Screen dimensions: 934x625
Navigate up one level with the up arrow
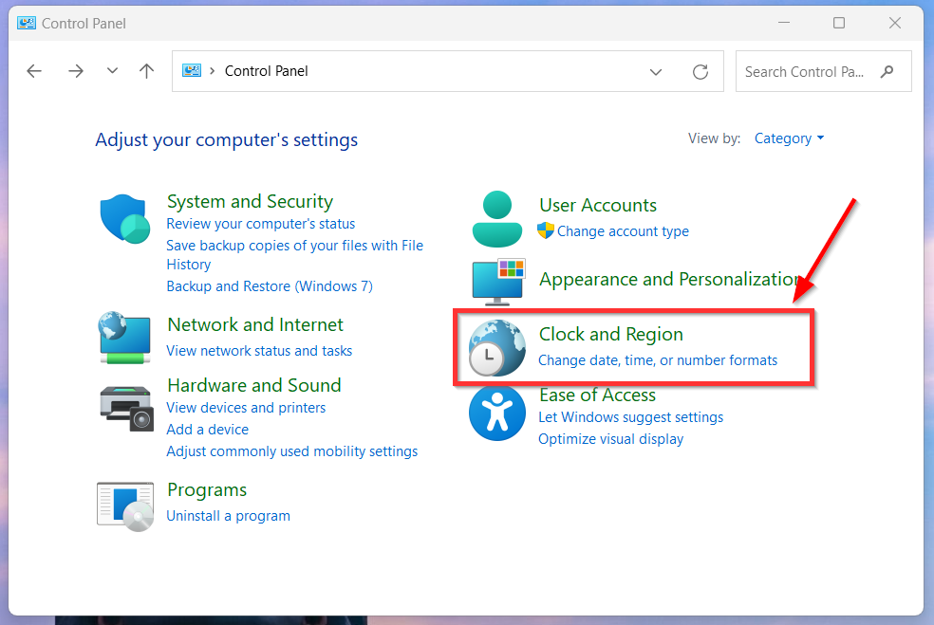[x=146, y=71]
